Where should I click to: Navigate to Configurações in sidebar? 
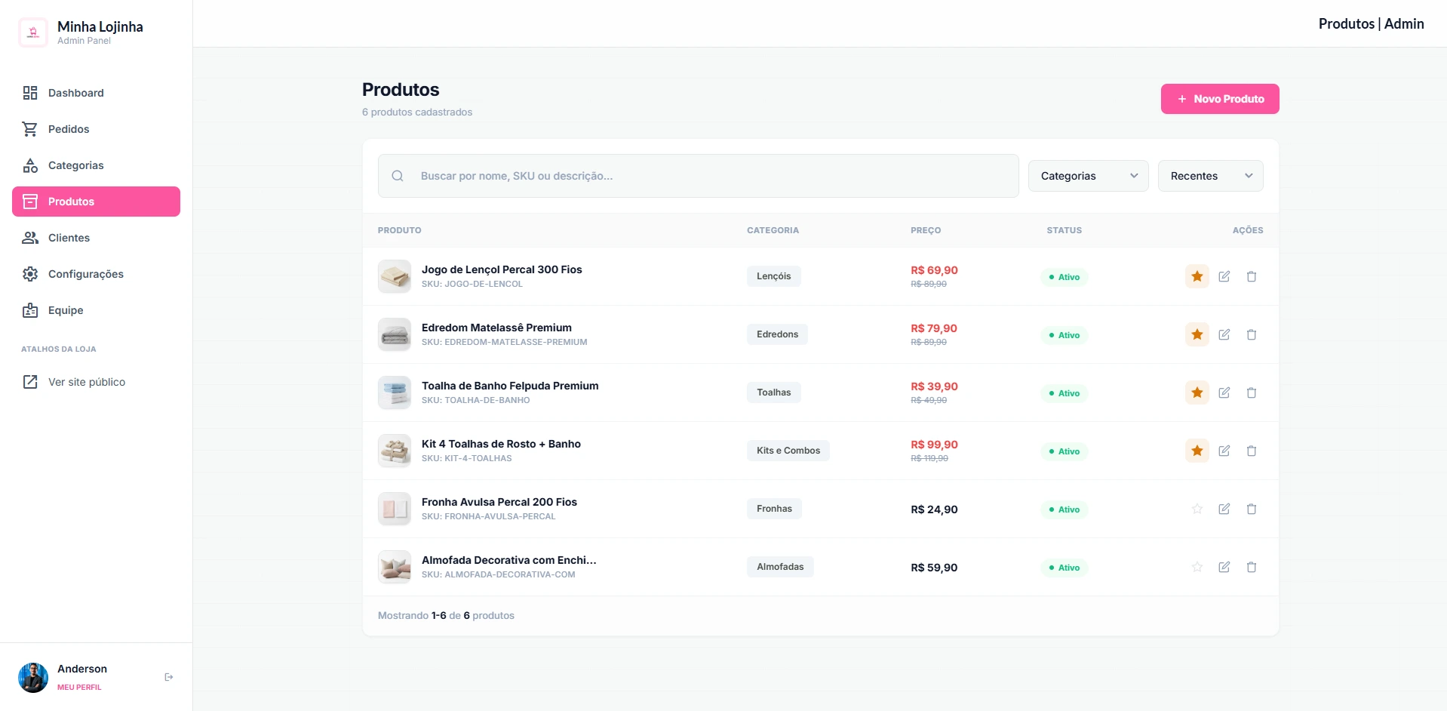[85, 274]
